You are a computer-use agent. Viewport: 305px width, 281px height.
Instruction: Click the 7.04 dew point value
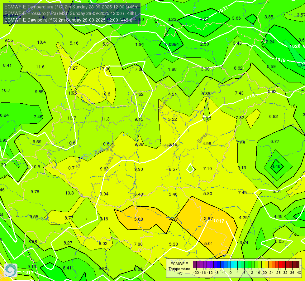(206, 119)
